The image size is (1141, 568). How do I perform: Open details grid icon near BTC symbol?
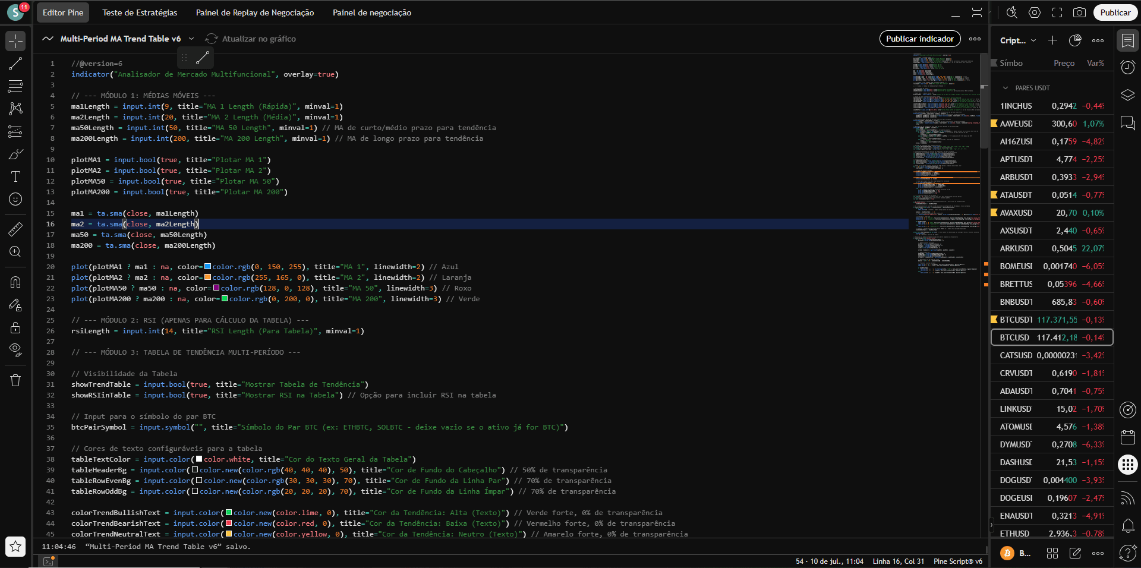pos(1052,553)
